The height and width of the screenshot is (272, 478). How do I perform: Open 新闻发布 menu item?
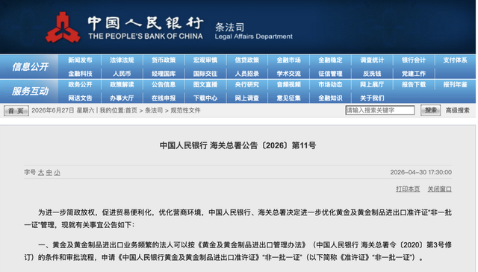tap(80, 60)
